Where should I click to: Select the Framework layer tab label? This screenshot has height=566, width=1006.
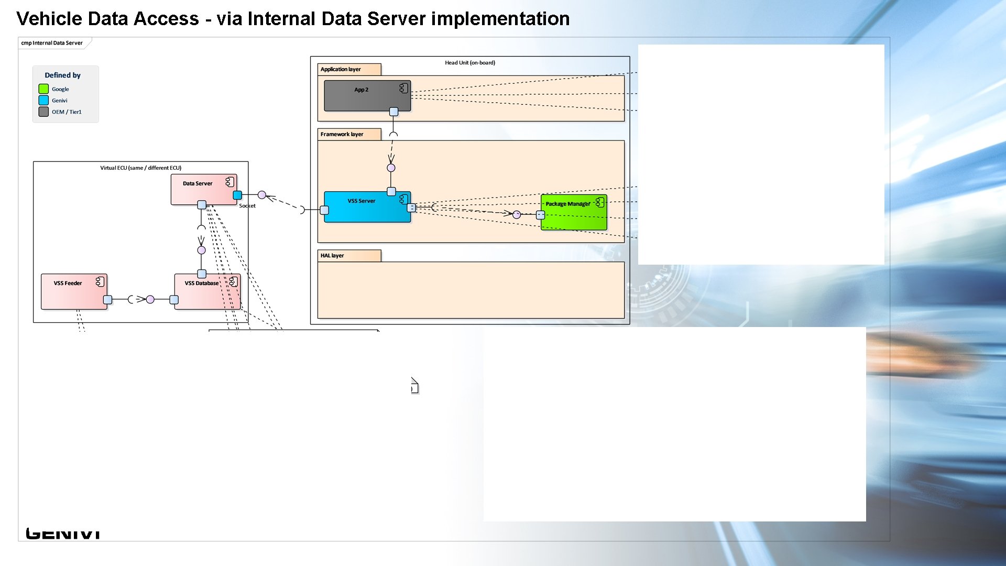342,134
